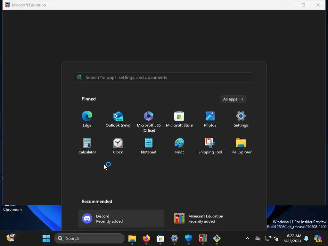Image resolution: width=328 pixels, height=246 pixels.
Task: Open Paint from the Start menu
Action: (179, 146)
